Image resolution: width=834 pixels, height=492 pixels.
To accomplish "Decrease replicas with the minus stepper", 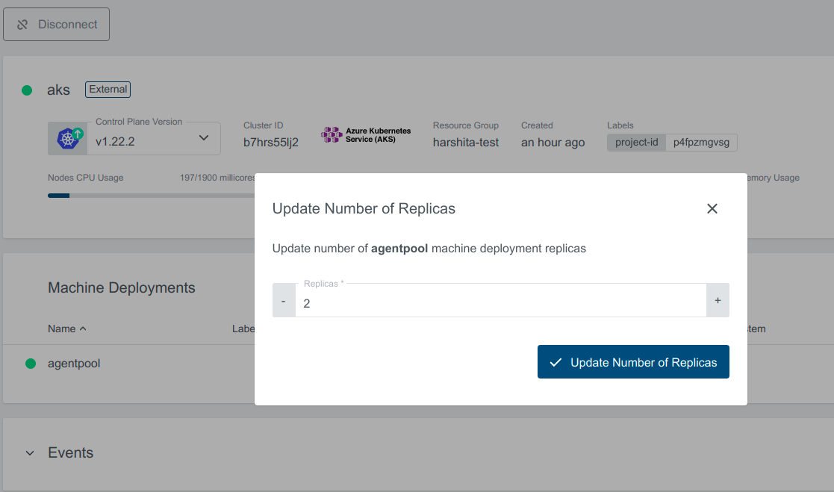I will 284,299.
